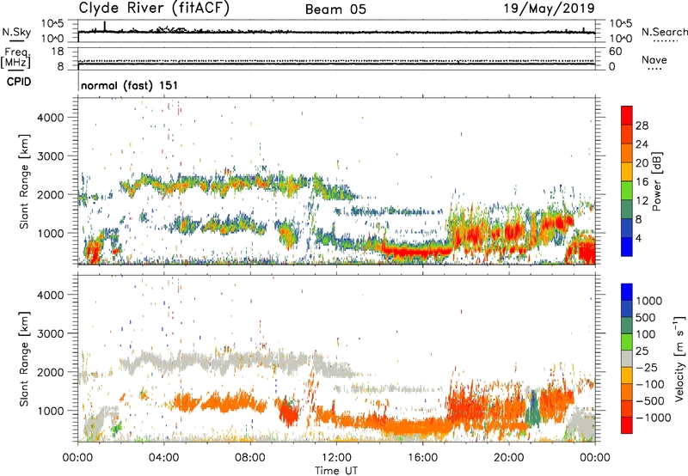Click the power colorbar value "24"

point(642,144)
